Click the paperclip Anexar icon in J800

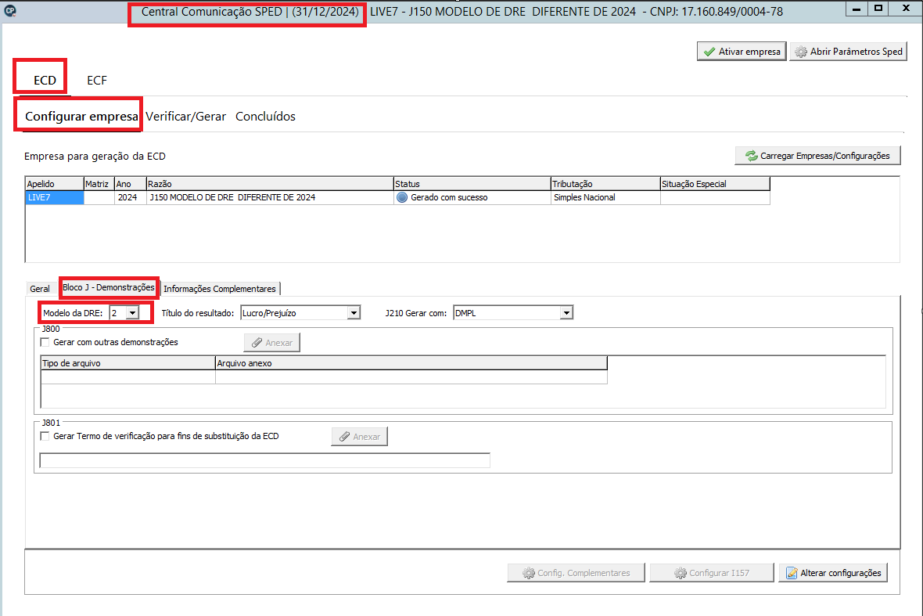tap(257, 343)
